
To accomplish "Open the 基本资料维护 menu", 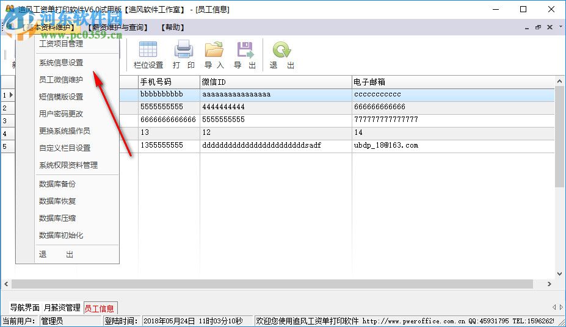I will (48, 27).
